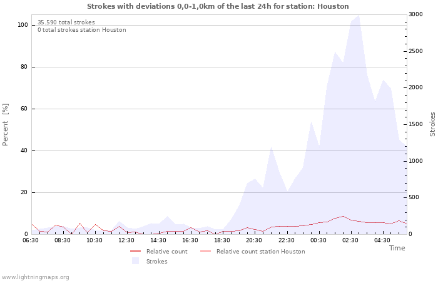The image size is (438, 281).
Task: Click the 35.590 total strokes annotation
Action: [66, 22]
